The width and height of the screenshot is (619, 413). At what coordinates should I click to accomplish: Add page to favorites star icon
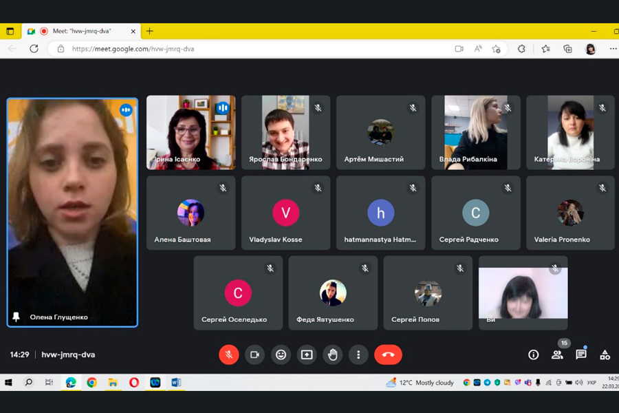click(496, 49)
